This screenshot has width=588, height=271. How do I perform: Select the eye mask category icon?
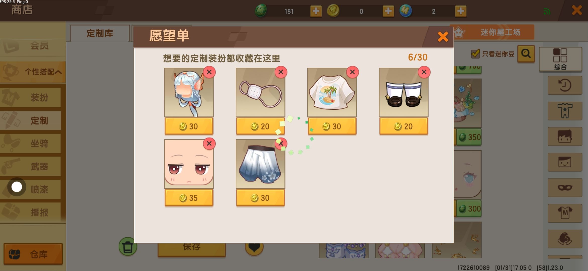tap(565, 188)
